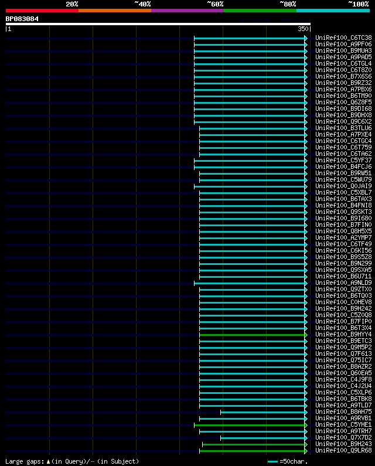
Task: Select hit label UniRef100_B9N299
Action: (x=343, y=263)
